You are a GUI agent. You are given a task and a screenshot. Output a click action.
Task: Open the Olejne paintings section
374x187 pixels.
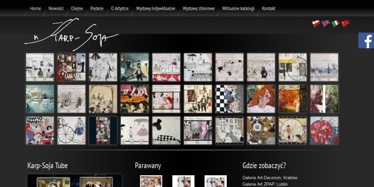(x=77, y=8)
